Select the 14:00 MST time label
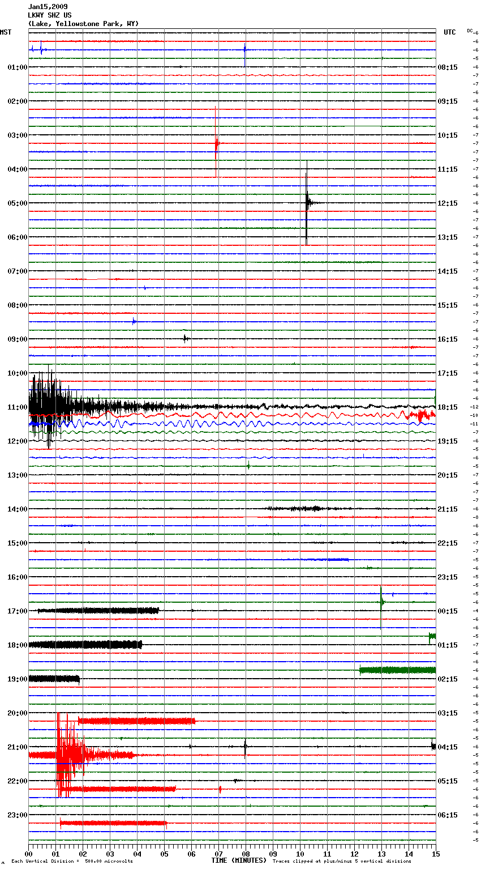 click(18, 509)
